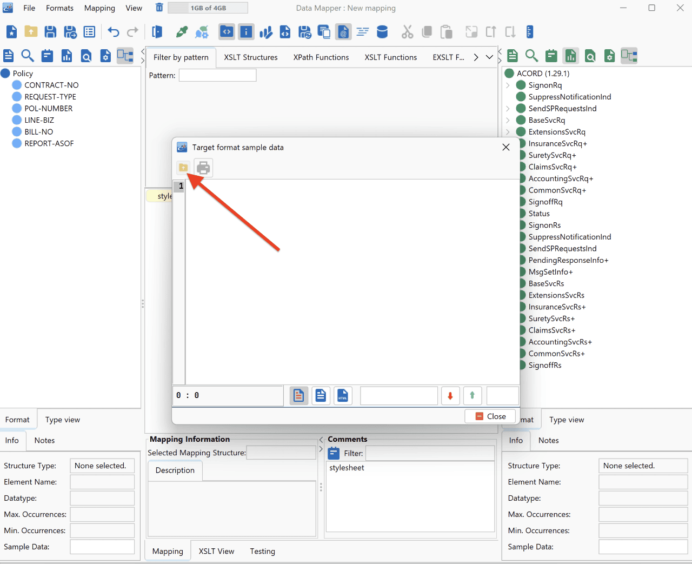Switch to the XSLT Structures tab
Viewport: 692px width, 564px height.
(251, 57)
